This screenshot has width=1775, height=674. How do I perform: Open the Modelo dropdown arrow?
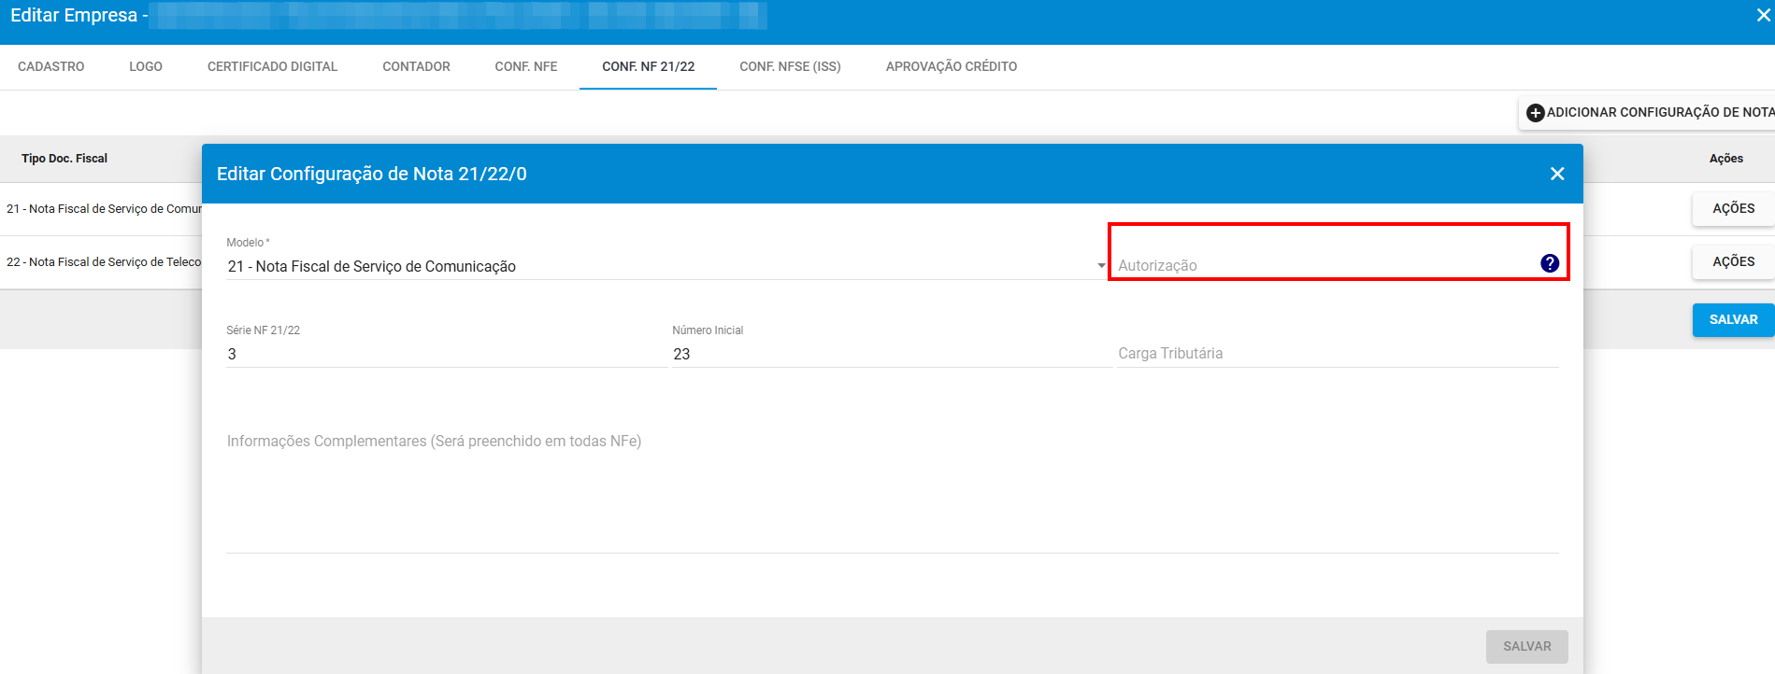click(x=1101, y=266)
